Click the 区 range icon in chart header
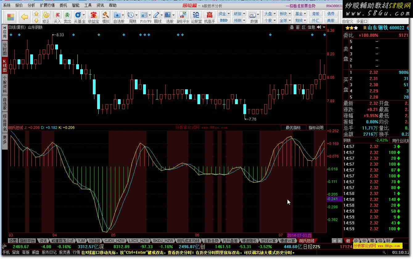Viewport: 413px width, 259px height. pos(304,27)
